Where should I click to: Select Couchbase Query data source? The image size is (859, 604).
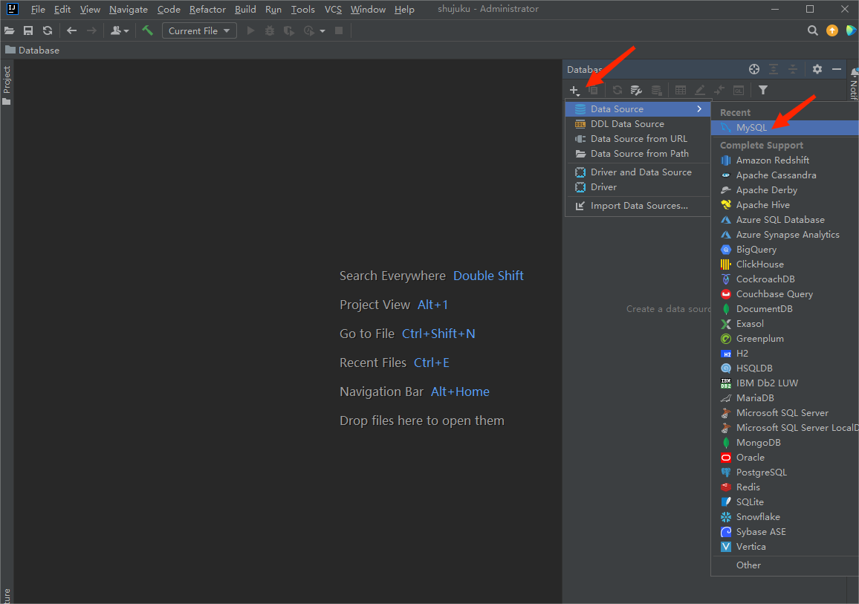coord(785,293)
